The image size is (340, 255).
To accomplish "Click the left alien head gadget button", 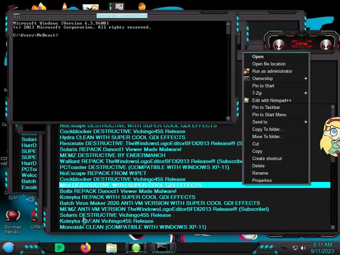I will pos(279,45).
